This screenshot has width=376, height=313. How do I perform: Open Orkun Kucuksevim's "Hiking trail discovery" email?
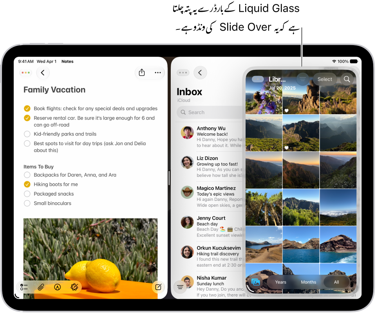click(211, 256)
